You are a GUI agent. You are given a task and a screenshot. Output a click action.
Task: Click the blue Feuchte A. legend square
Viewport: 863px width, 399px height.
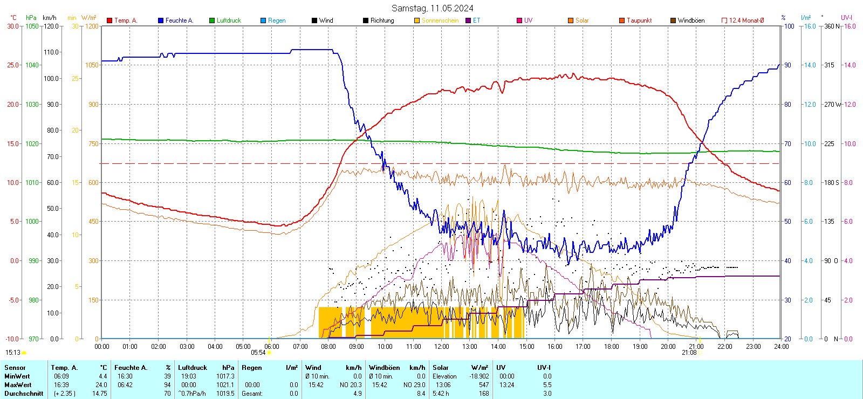(161, 20)
